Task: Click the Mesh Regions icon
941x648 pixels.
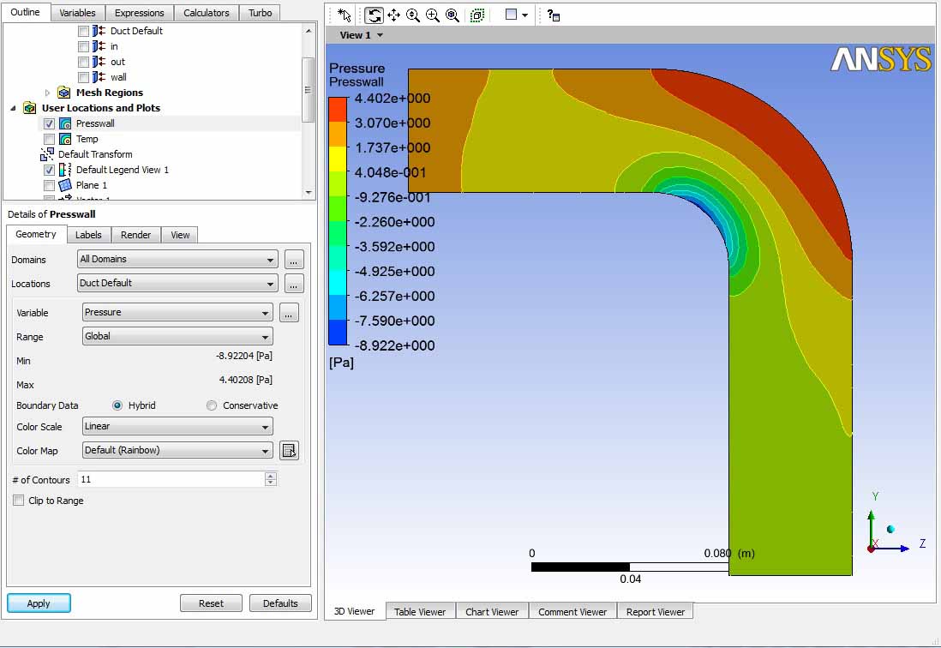Action: (63, 93)
